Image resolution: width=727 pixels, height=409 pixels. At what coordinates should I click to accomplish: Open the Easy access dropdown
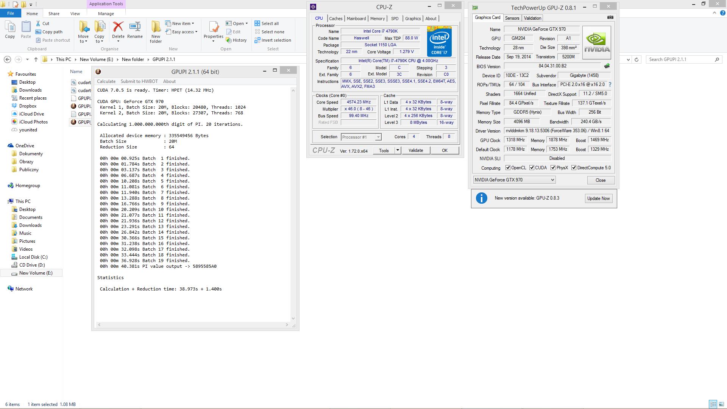181,32
